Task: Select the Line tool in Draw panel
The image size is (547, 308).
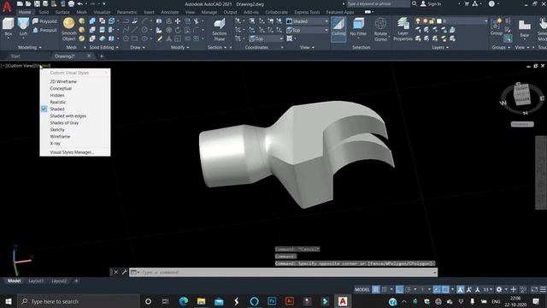Action: click(135, 30)
